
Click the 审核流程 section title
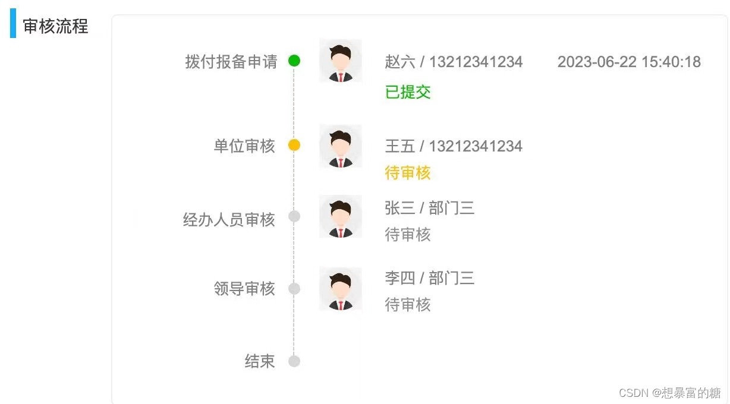[x=55, y=27]
